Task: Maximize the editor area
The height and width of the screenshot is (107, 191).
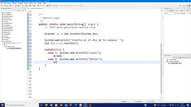Action: tap(162, 8)
